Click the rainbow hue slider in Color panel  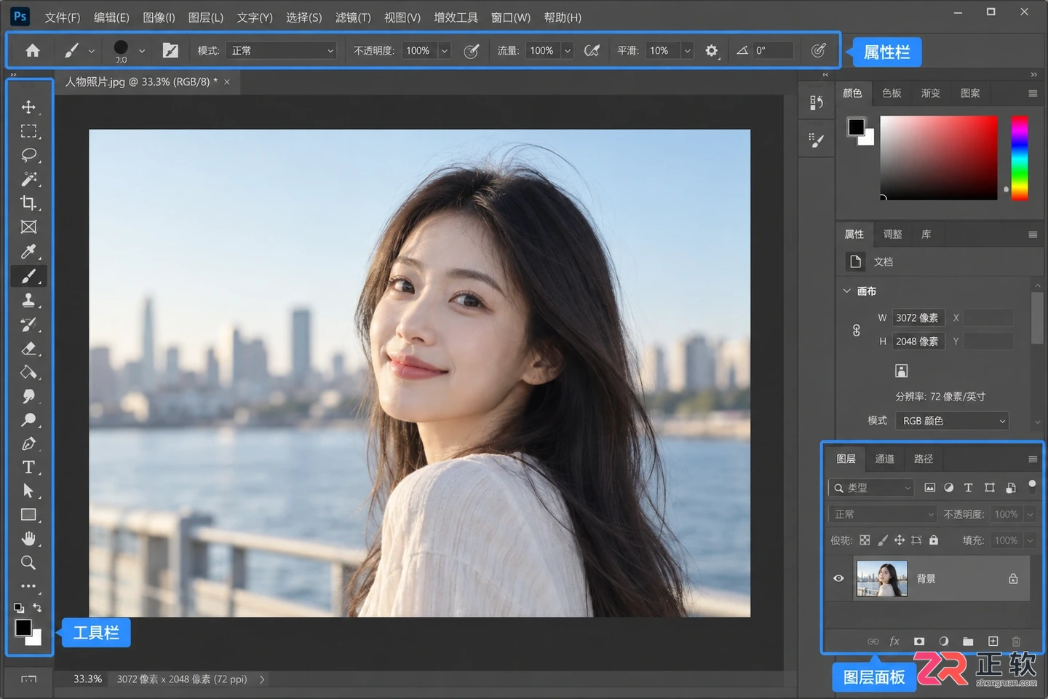click(1020, 157)
